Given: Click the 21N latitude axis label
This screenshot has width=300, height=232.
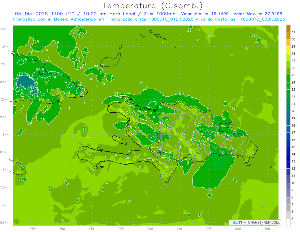Looking at the screenshot, I should [4, 64].
